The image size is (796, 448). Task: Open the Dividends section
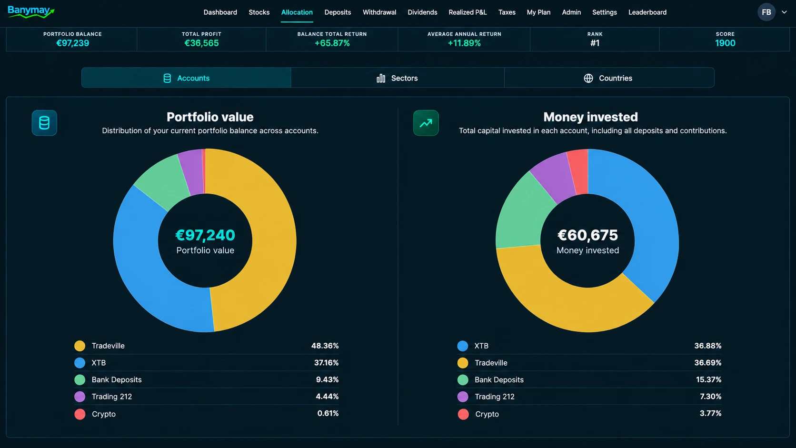point(422,12)
